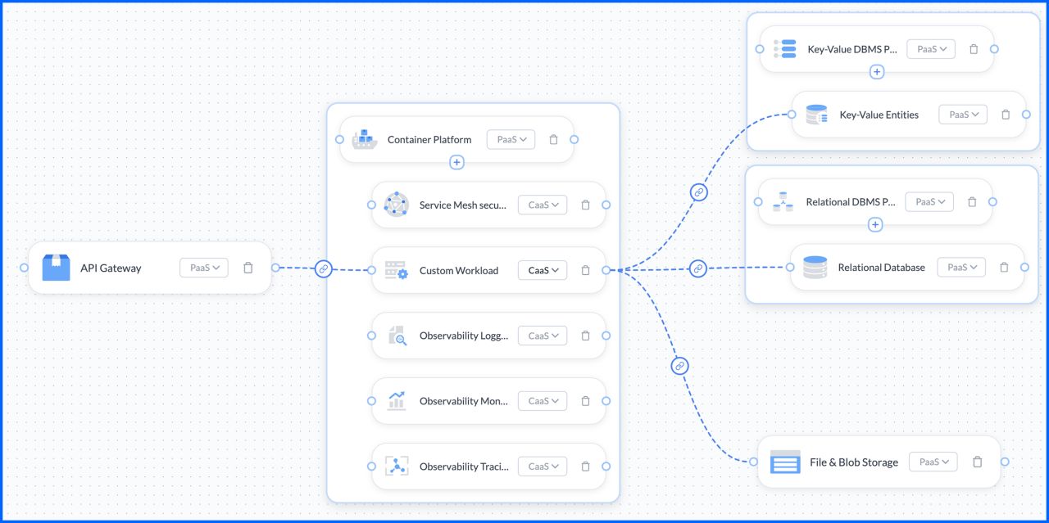1049x523 pixels.
Task: Click the Container Platform container-ship icon
Action: [364, 139]
